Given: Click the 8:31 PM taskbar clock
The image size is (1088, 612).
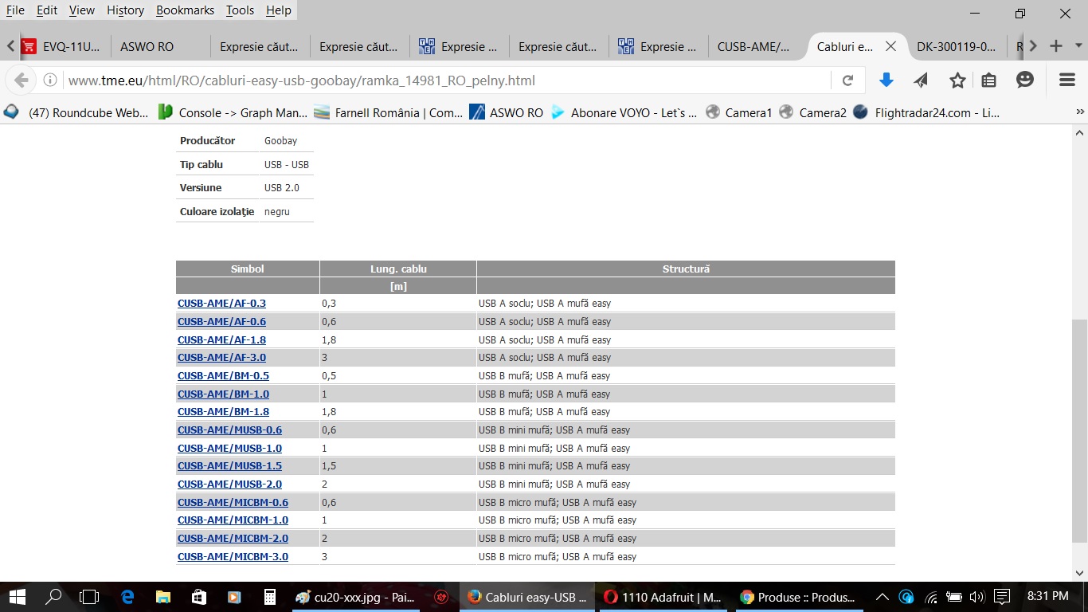Looking at the screenshot, I should point(1047,596).
